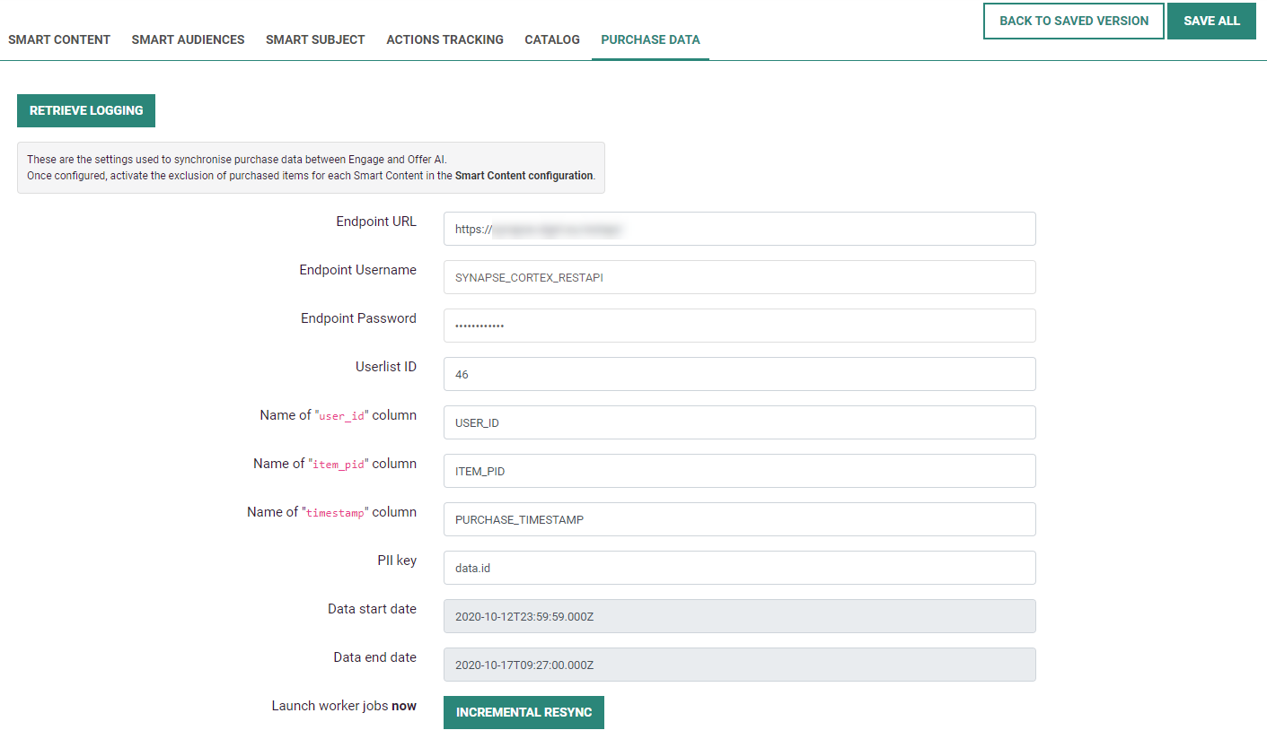Viewport: 1267px width, 739px height.
Task: Switch to the Smart Audiences tab
Action: tap(188, 39)
